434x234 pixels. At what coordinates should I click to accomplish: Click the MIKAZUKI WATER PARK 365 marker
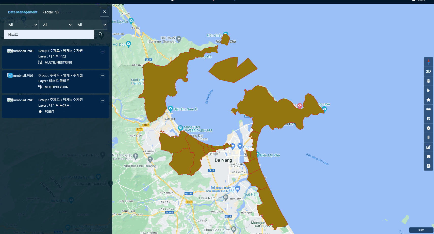[180, 128]
